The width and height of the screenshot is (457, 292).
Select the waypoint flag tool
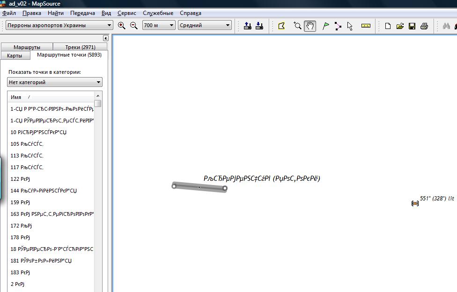(x=326, y=26)
